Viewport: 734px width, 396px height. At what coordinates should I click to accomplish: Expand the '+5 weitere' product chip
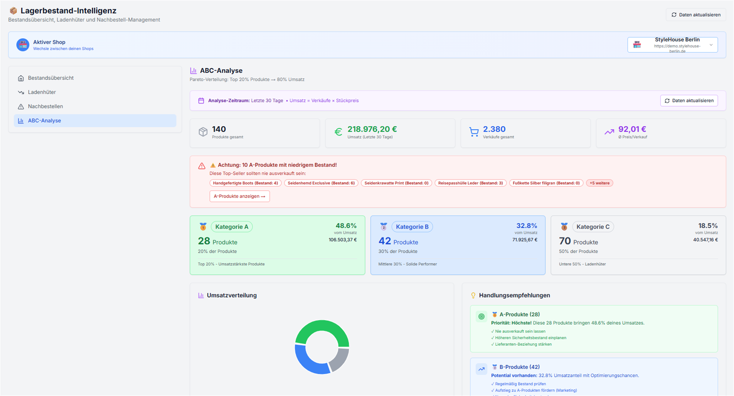click(600, 183)
